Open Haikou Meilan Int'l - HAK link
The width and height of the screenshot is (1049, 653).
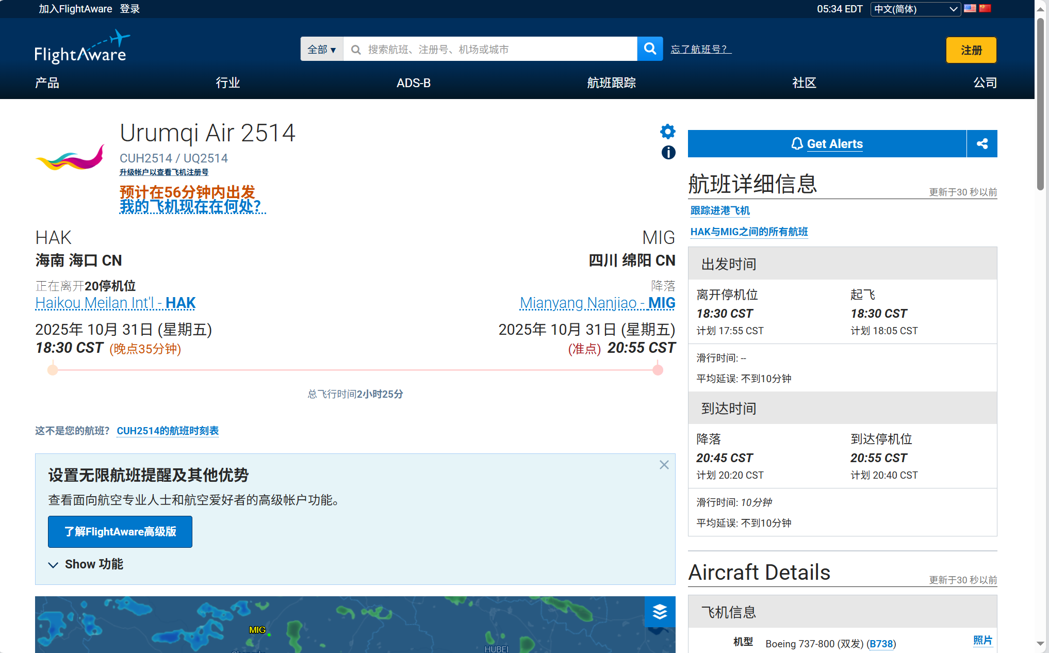pyautogui.click(x=116, y=303)
